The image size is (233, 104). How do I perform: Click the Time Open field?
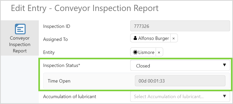click(180, 81)
